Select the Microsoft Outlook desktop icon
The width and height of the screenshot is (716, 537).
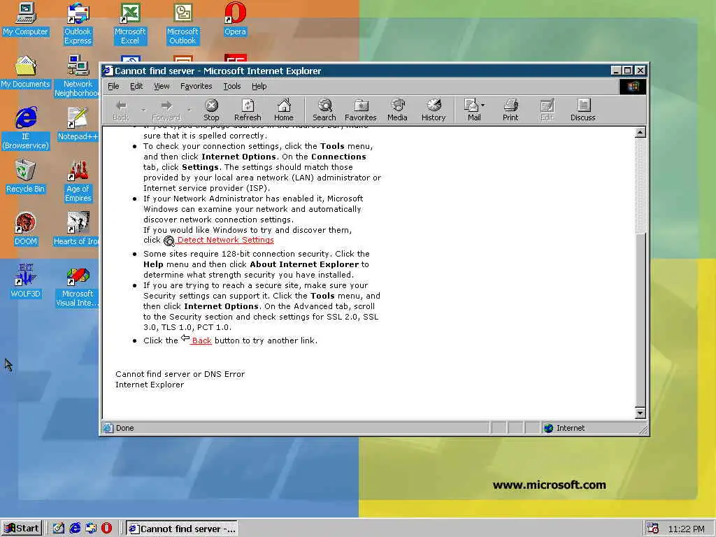[182, 23]
